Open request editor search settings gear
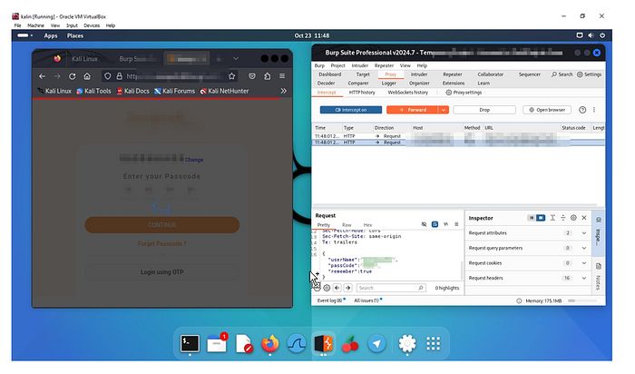 coord(327,288)
